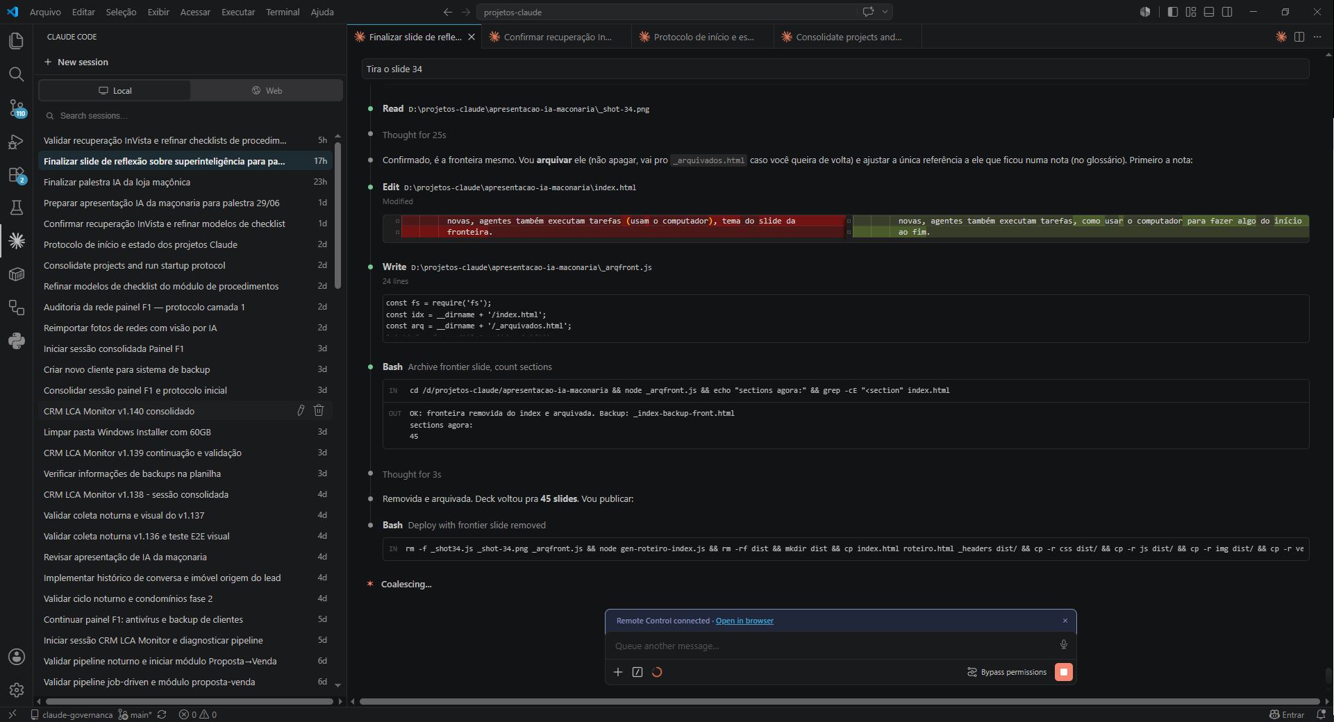Open remote window indicator in status bar
1334x722 pixels.
tap(12, 714)
